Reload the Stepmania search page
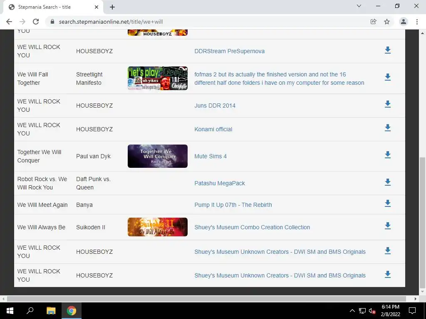 pyautogui.click(x=36, y=22)
